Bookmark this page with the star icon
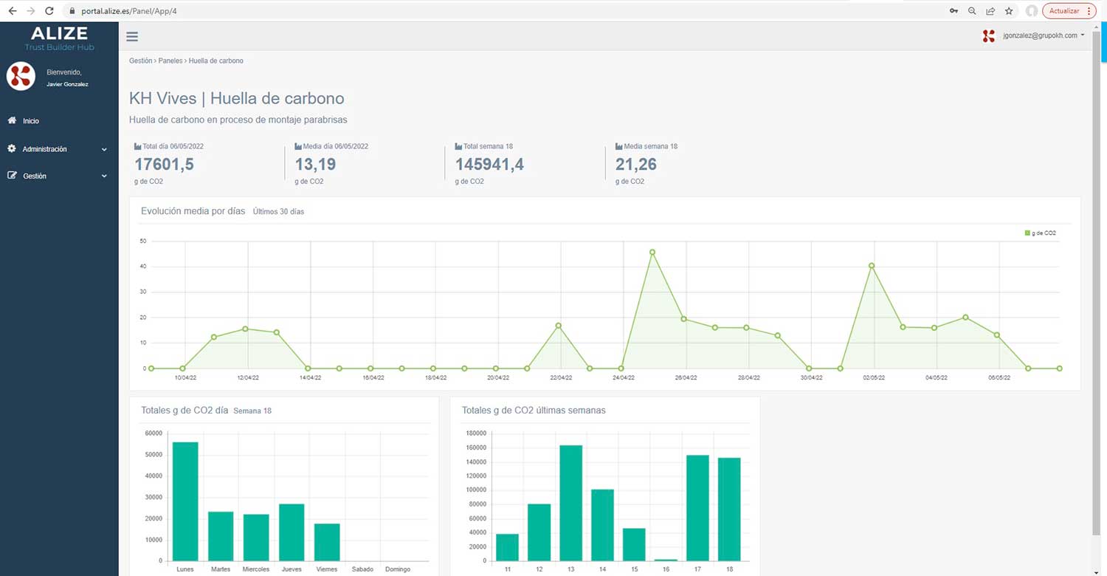This screenshot has height=576, width=1107. click(x=1009, y=11)
